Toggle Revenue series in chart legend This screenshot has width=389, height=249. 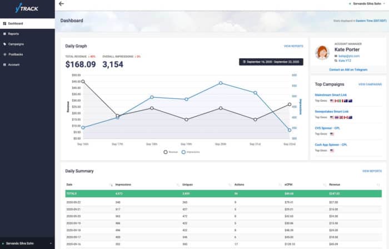coord(171,152)
